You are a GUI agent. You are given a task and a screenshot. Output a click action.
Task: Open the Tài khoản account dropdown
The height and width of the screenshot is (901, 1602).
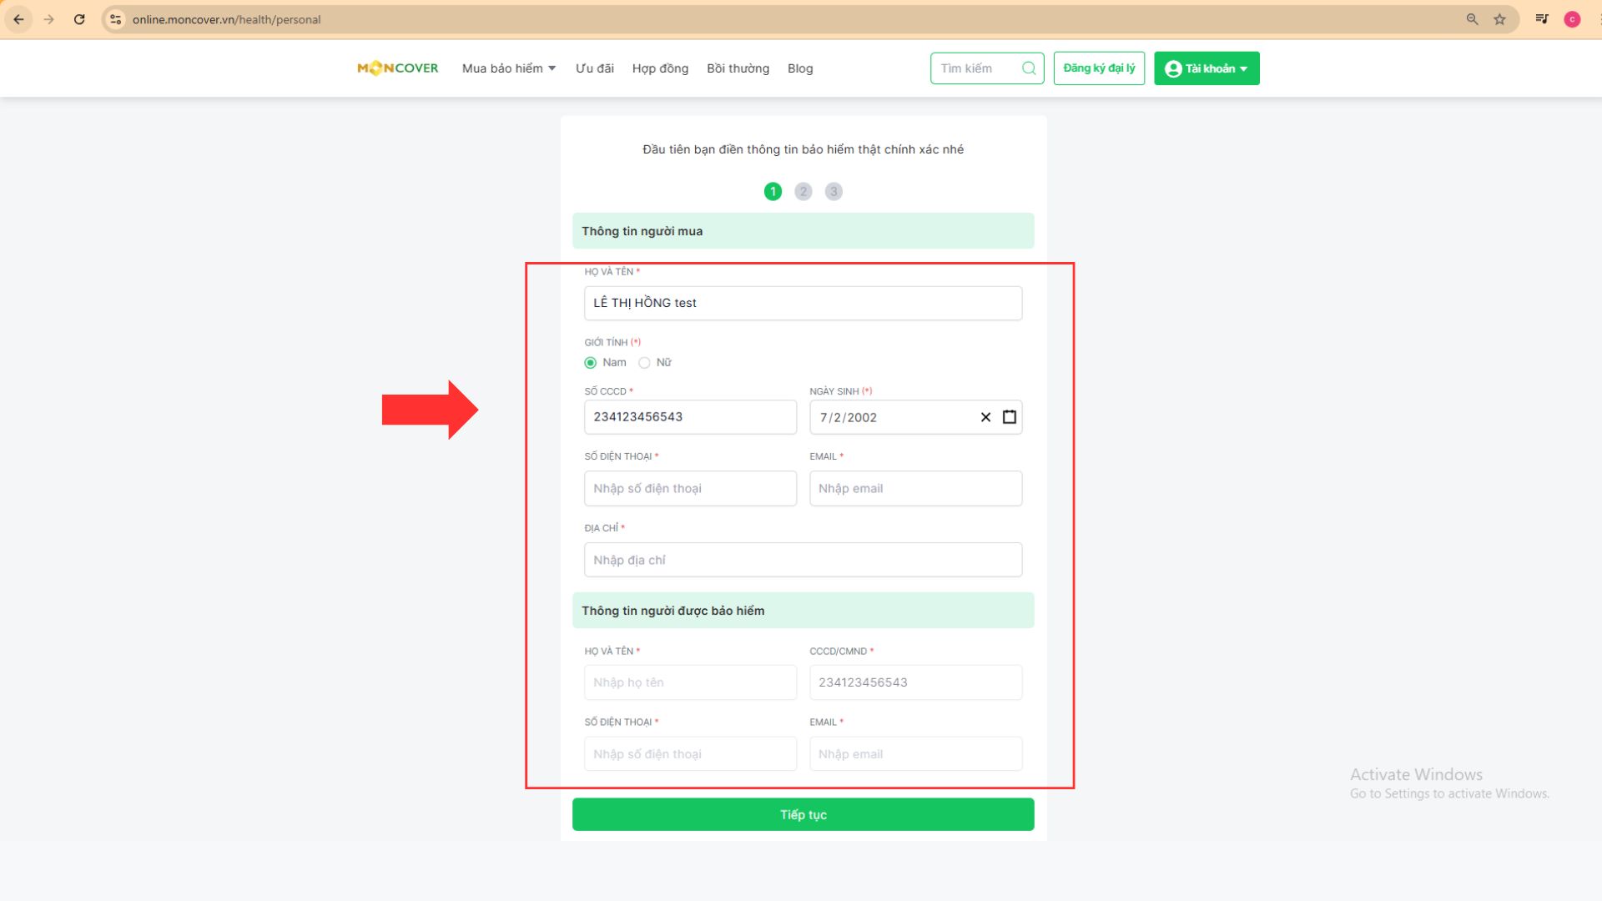(1207, 68)
